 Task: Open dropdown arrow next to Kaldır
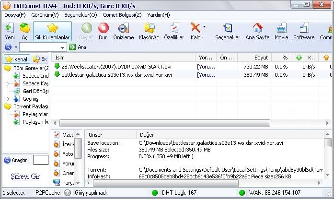click(x=204, y=27)
